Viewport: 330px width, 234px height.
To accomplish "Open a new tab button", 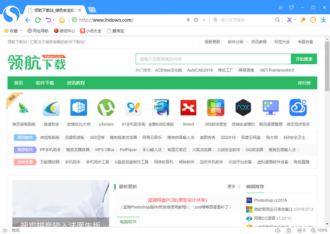I will click(x=92, y=10).
